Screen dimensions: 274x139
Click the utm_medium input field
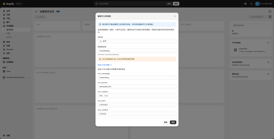[x=137, y=96]
